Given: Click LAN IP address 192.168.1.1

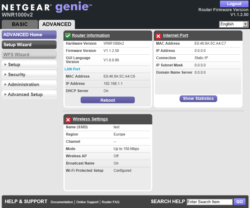Looking at the screenshot, I should click(x=113, y=84).
